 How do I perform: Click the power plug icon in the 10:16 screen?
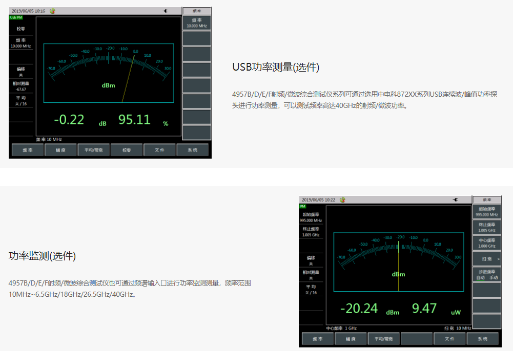166,11
